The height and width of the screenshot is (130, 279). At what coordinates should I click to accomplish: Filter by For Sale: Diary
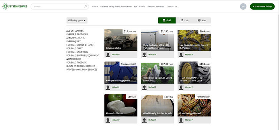[75, 48]
